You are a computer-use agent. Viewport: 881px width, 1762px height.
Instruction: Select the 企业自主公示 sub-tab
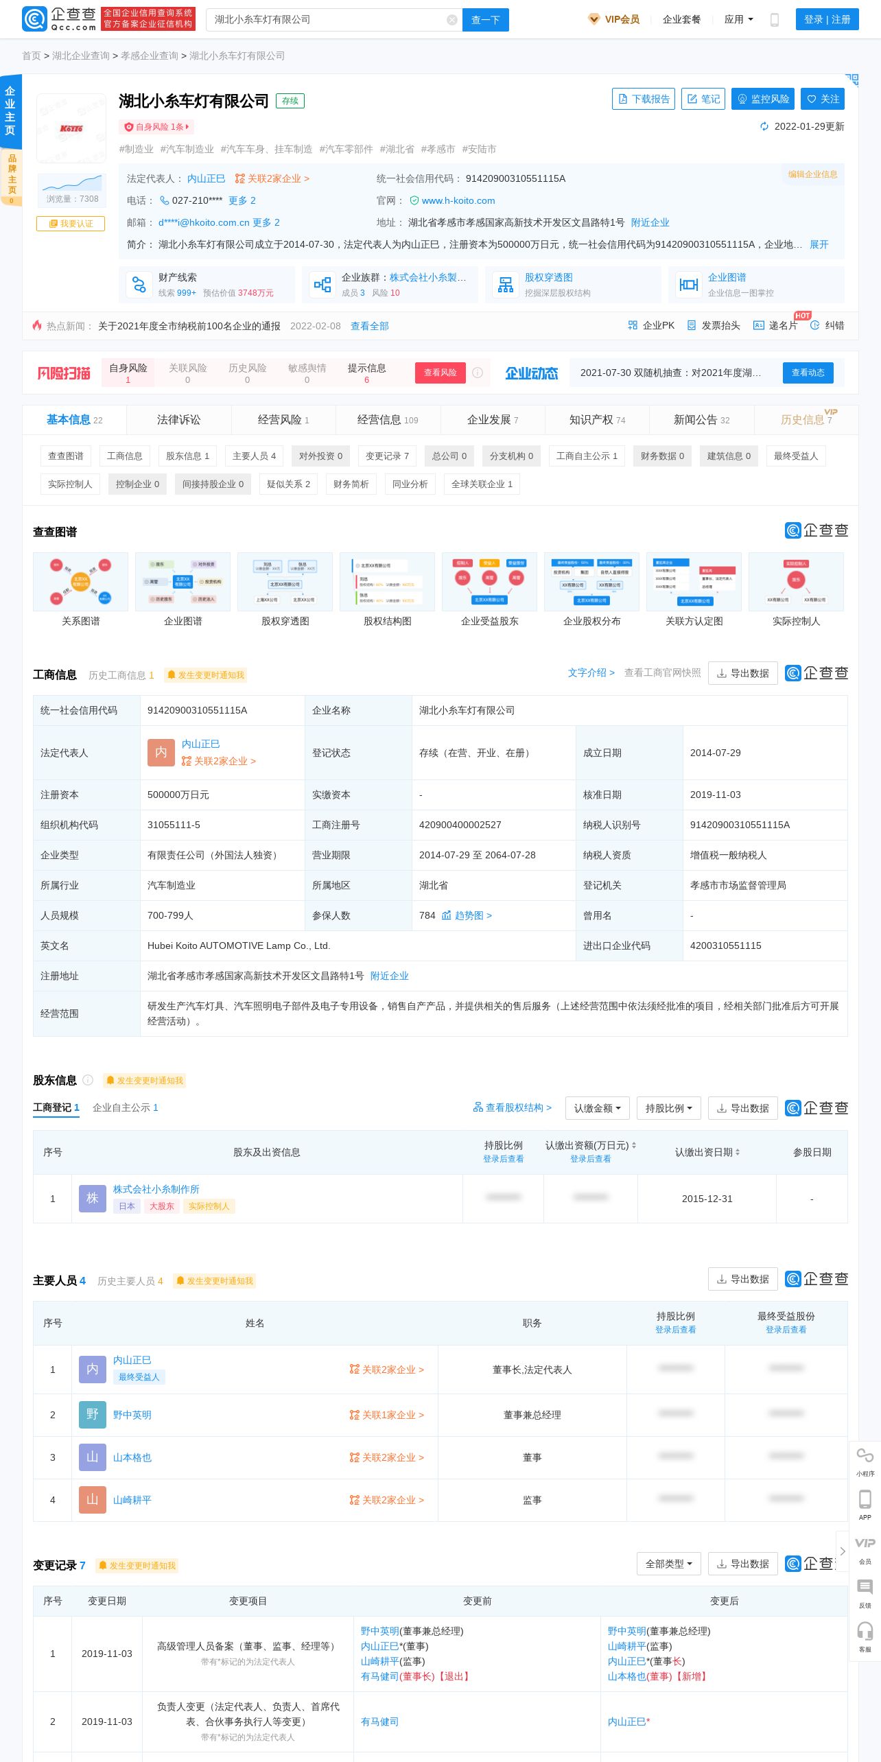pos(126,1107)
